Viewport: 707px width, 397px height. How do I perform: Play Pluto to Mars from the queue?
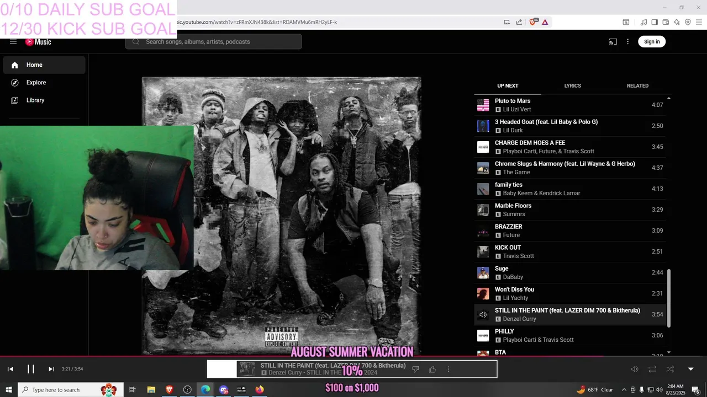[570, 105]
